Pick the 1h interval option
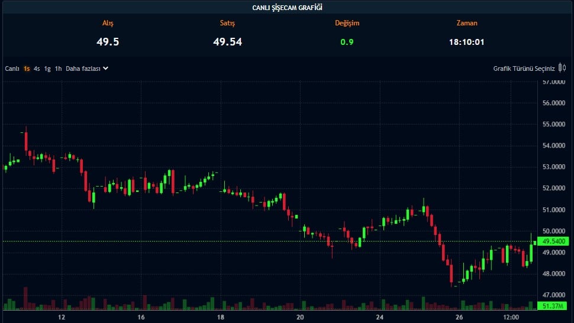This screenshot has height=323, width=574. 58,68
